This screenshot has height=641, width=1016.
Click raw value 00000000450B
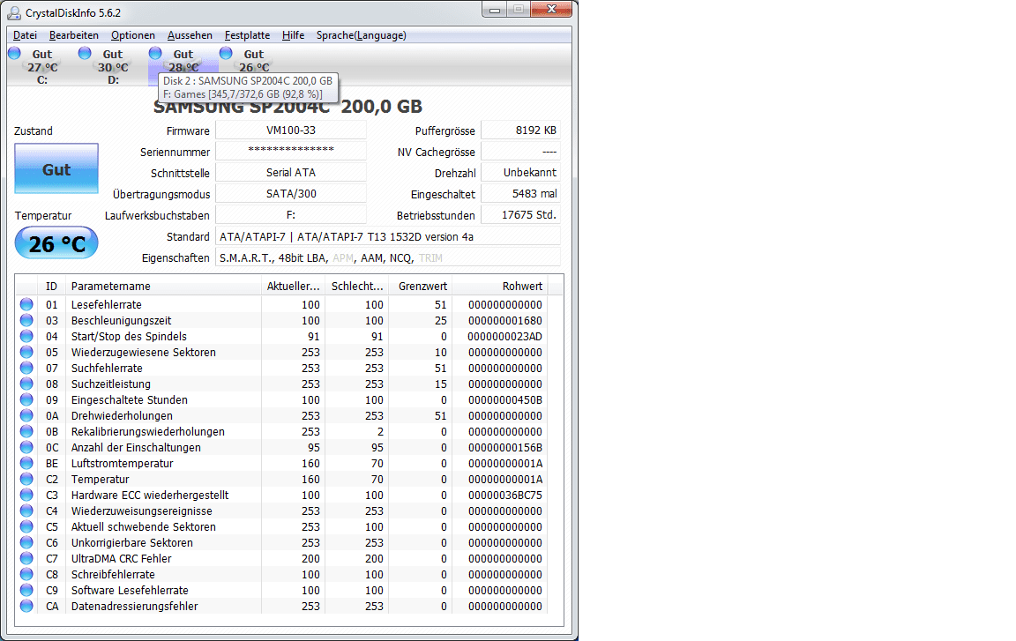point(504,399)
